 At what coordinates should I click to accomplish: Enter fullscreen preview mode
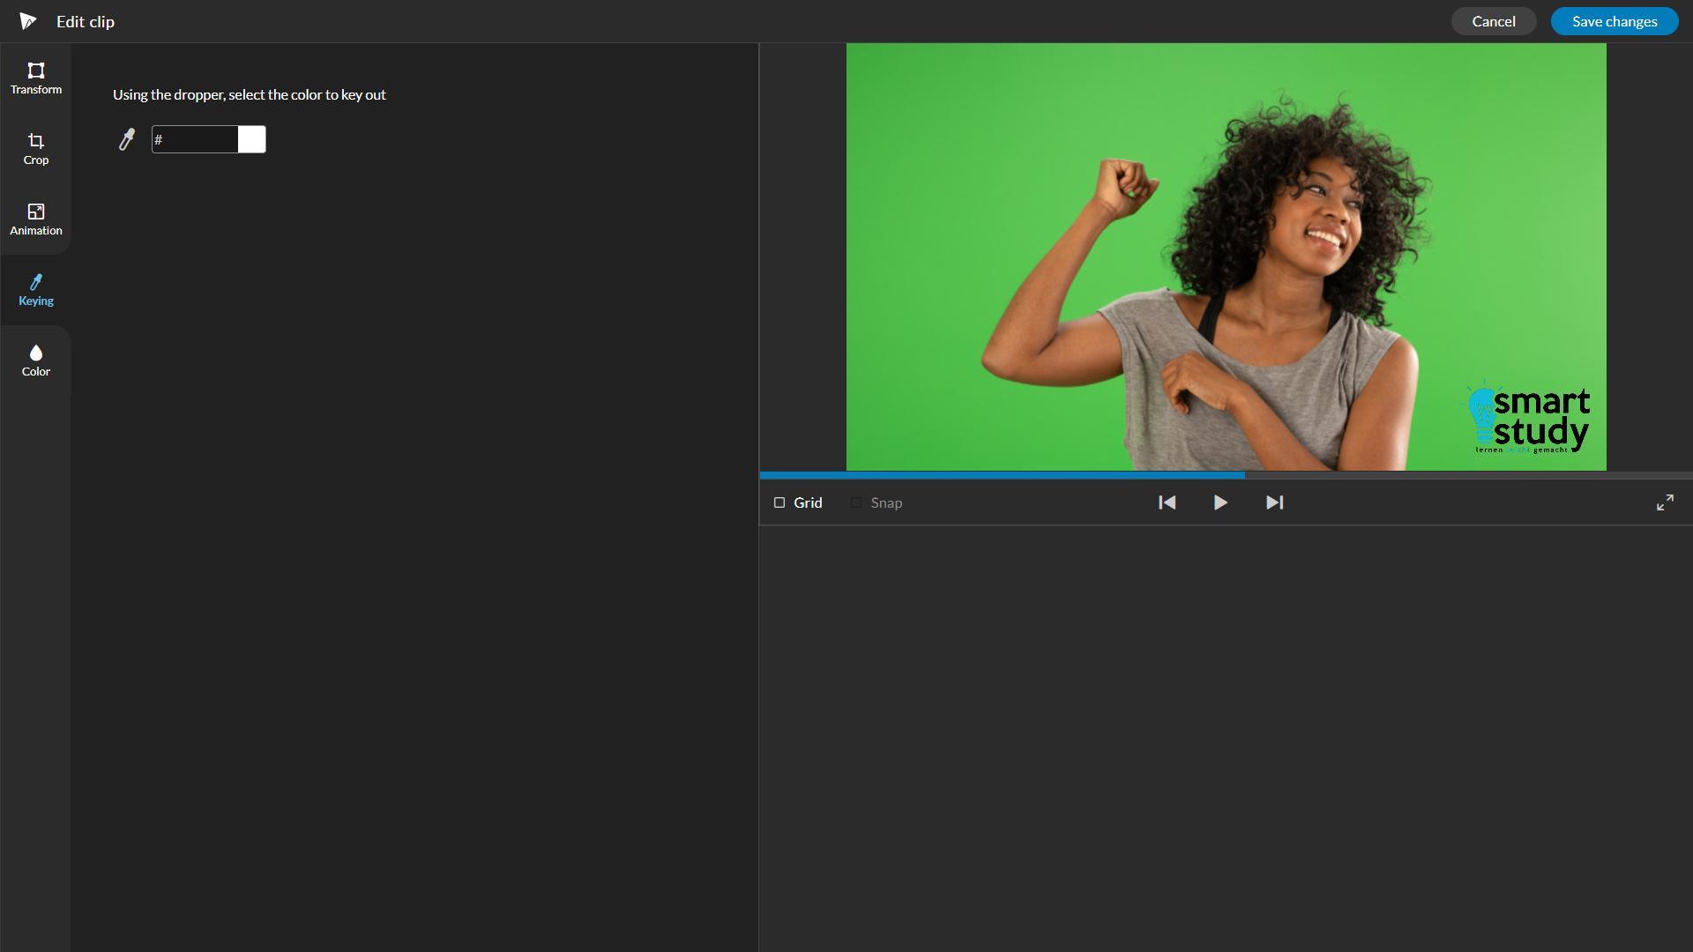[1665, 502]
